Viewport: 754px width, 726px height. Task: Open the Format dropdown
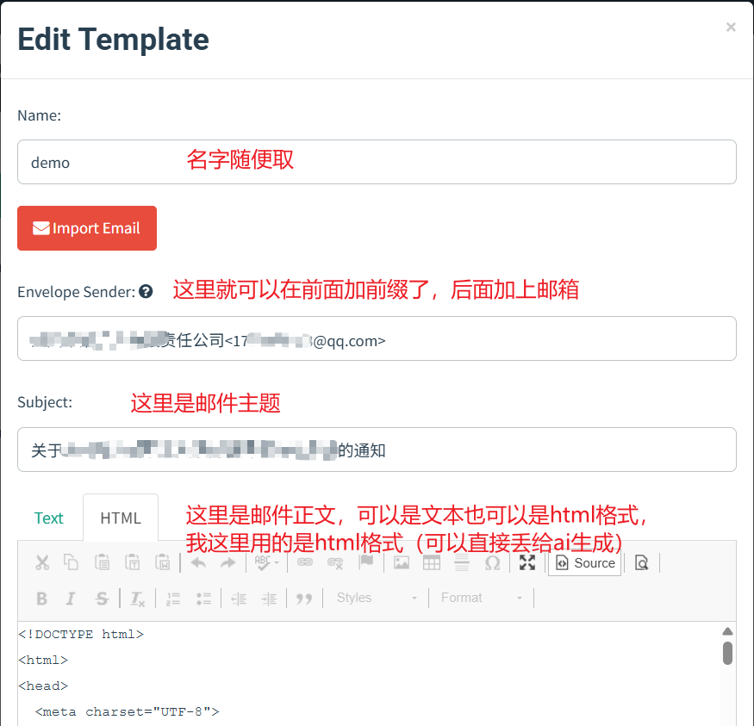point(481,598)
